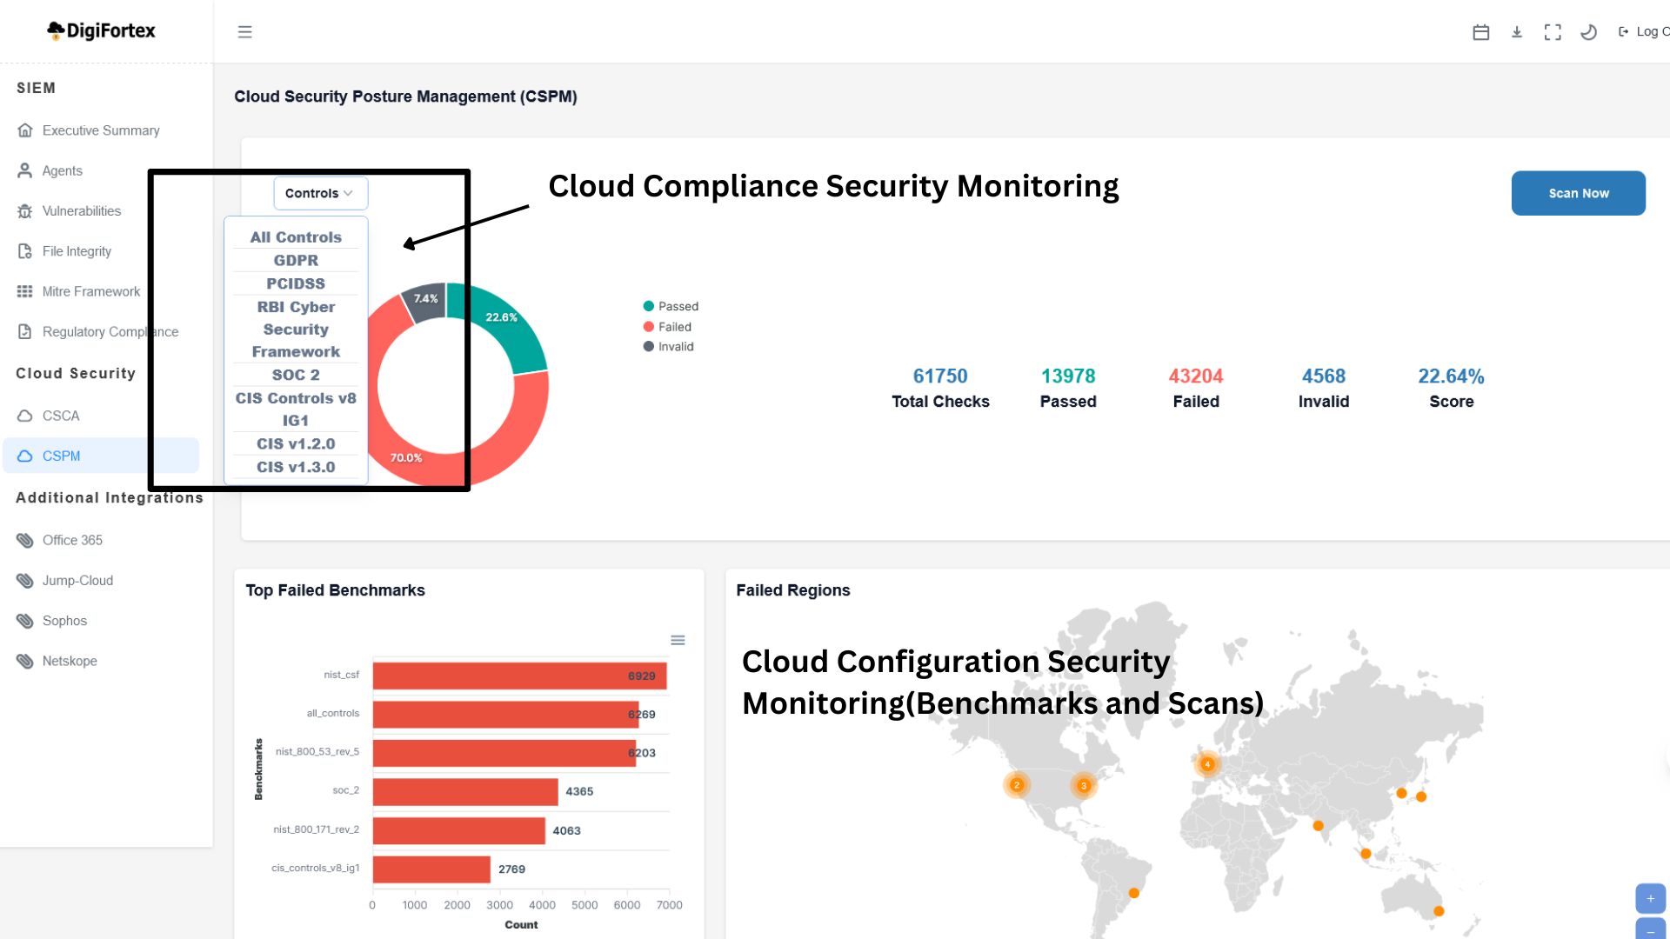Toggle fullscreen mode icon

pyautogui.click(x=1553, y=32)
